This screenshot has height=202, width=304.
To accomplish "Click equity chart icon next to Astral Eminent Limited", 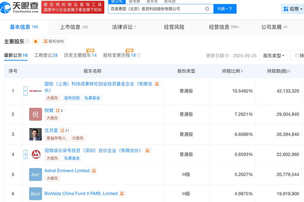I will 94,171.
